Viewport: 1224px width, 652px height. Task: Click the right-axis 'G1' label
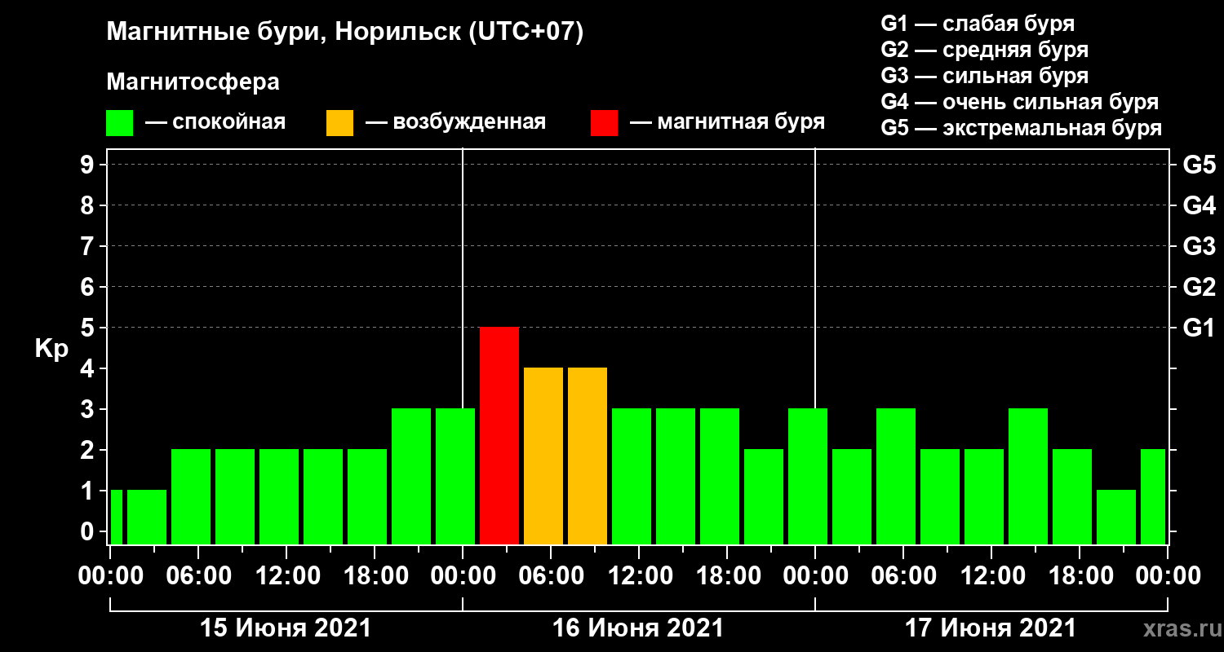[1199, 328]
